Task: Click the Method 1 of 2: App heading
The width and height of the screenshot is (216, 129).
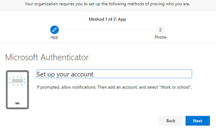Action: 107,19
